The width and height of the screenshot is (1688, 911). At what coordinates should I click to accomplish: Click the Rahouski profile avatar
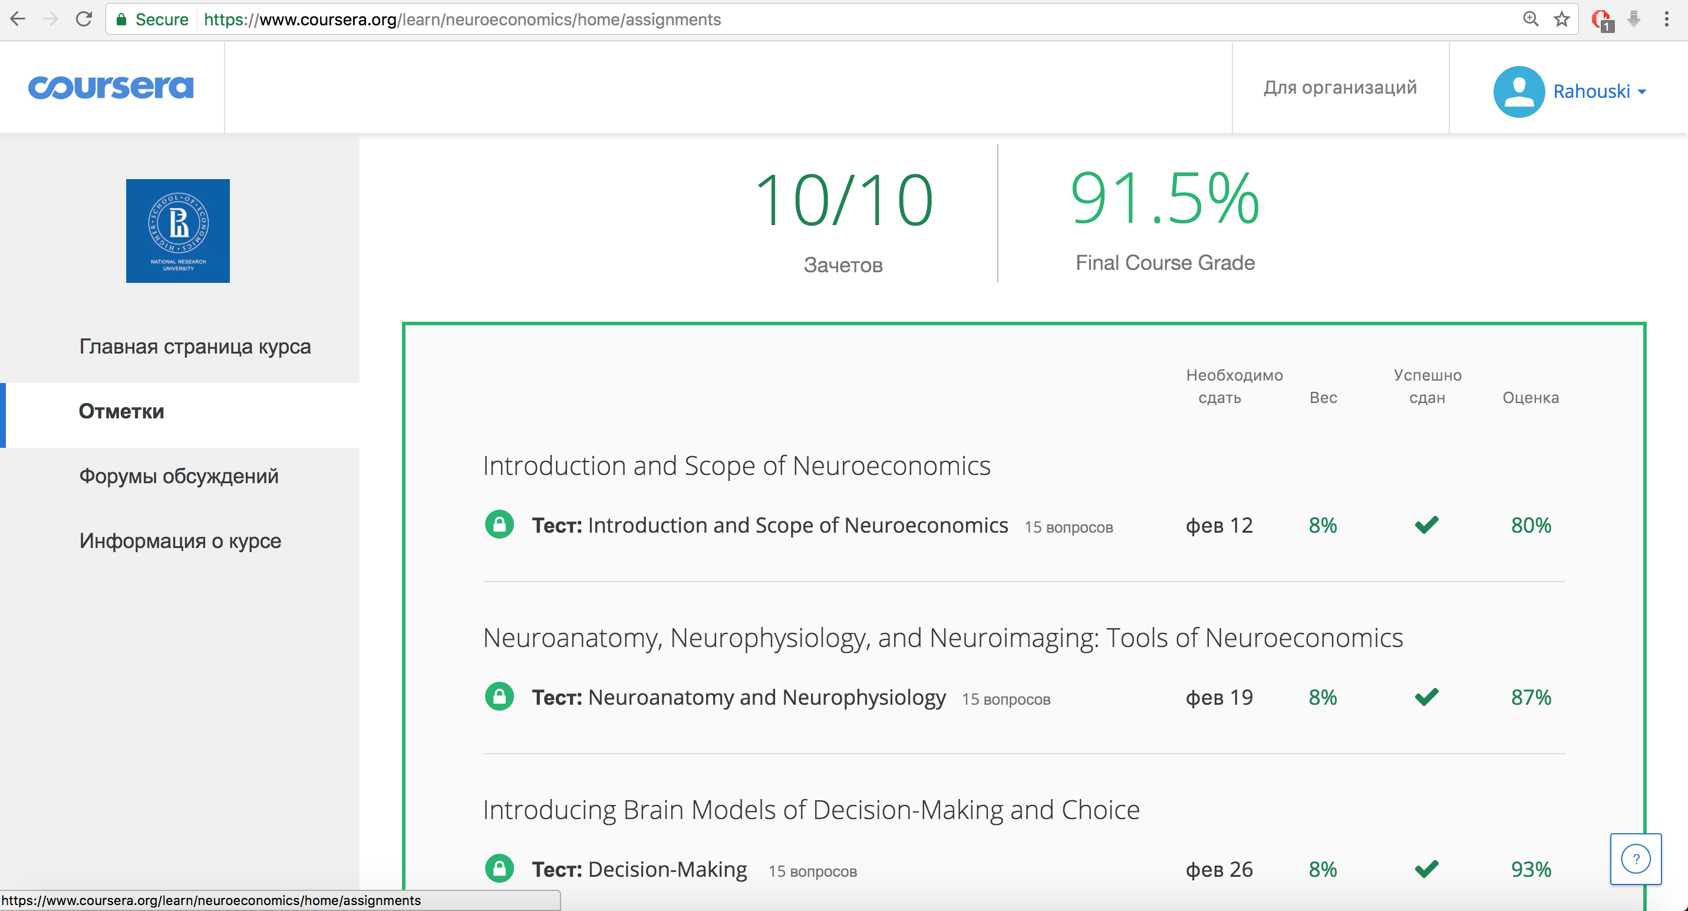pos(1518,91)
